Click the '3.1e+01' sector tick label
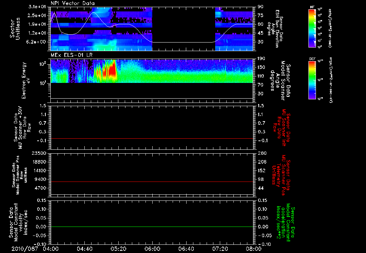 coord(37,7)
